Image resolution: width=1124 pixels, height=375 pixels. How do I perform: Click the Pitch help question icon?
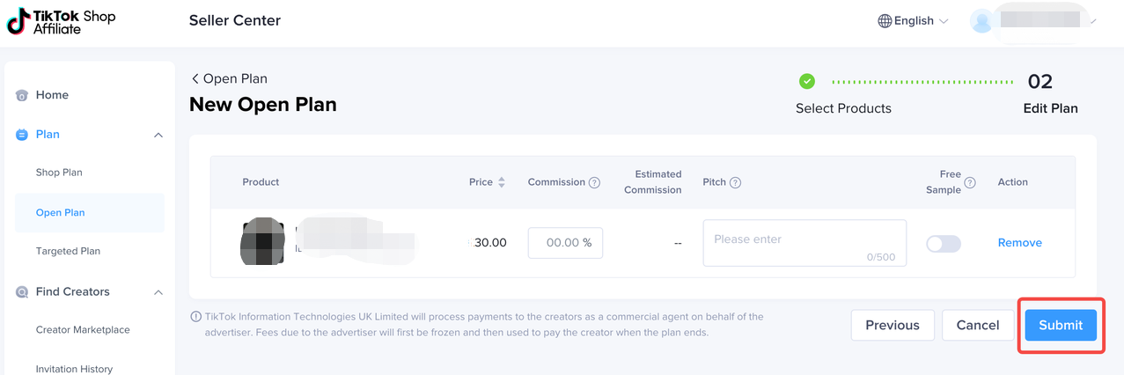[736, 183]
